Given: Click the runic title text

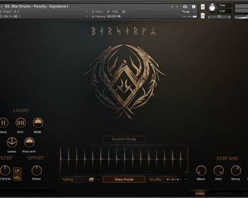Looking at the screenshot, I should [x=124, y=31].
